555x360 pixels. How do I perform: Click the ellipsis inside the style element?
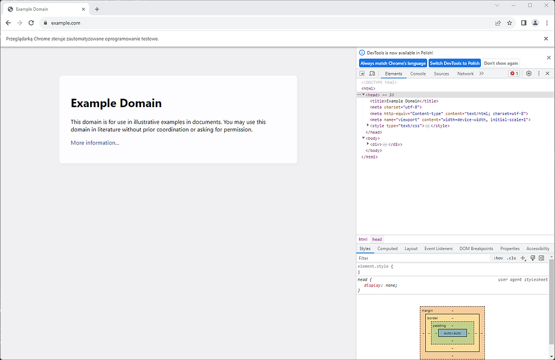coord(428,126)
